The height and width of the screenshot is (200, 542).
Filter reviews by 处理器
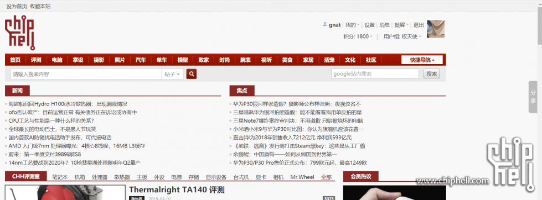pyautogui.click(x=100, y=177)
